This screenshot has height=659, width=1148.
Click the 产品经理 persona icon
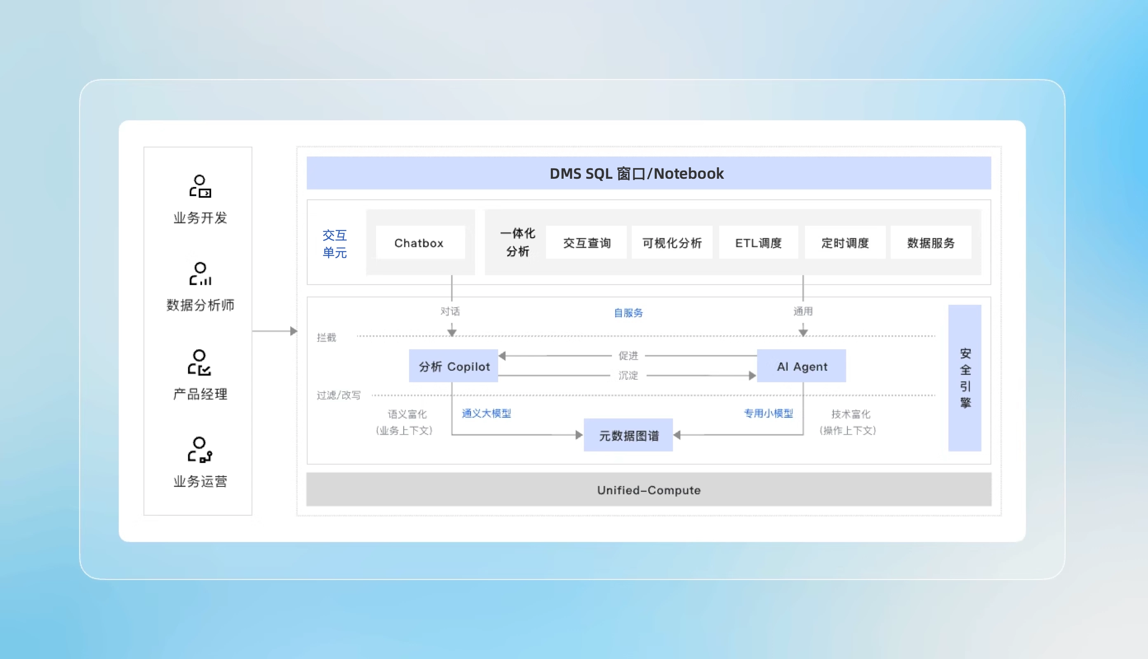tap(199, 362)
